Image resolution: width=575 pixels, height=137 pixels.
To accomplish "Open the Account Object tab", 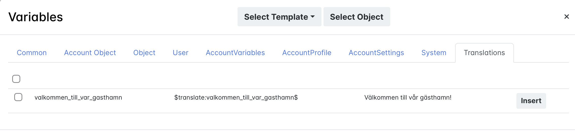I will pos(90,53).
